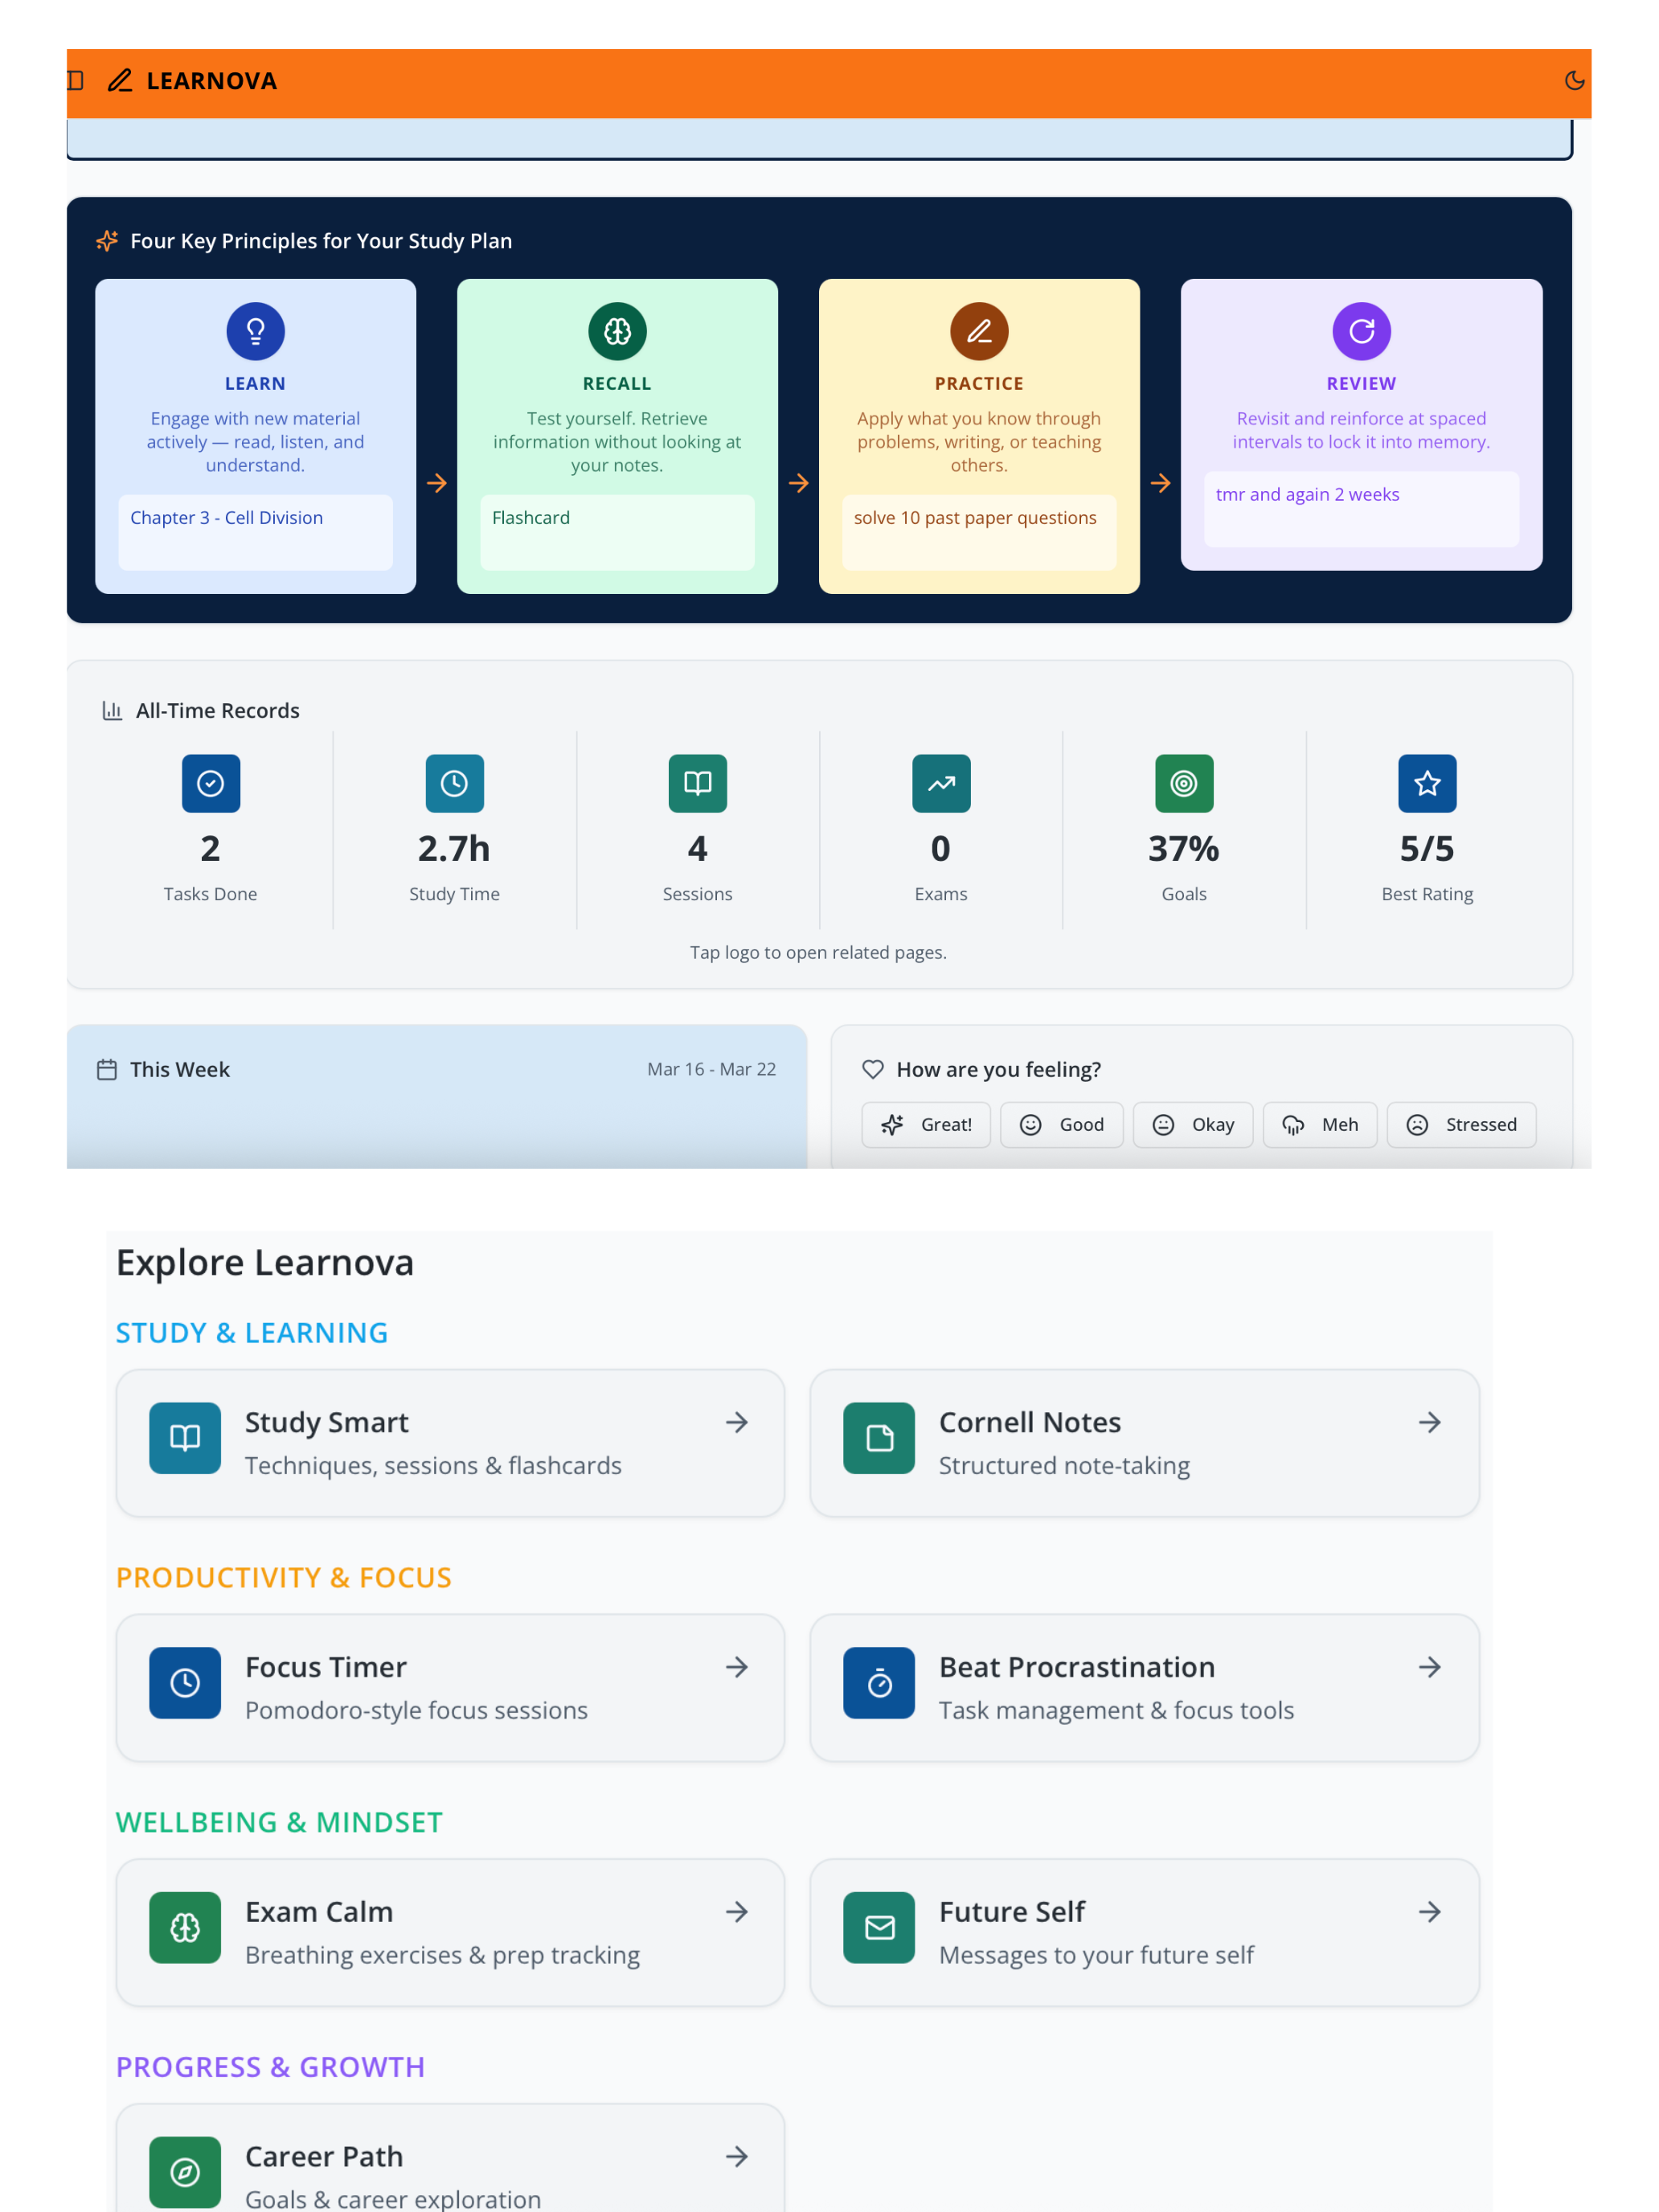
Task: Click the Career Path compass icon
Action: [x=185, y=2172]
